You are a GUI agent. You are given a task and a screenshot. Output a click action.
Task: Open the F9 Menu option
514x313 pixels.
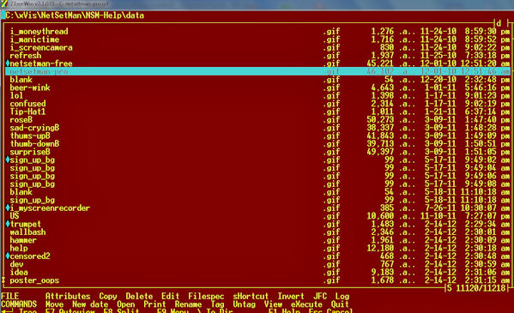(172, 310)
